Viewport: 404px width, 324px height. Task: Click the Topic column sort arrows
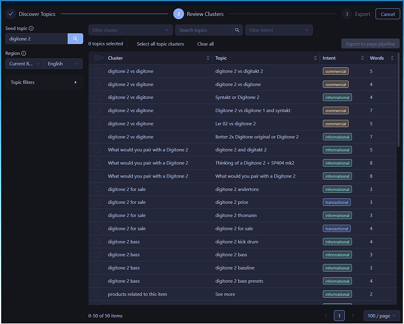314,58
